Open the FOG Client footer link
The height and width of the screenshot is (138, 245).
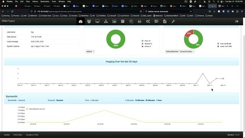[18, 135]
